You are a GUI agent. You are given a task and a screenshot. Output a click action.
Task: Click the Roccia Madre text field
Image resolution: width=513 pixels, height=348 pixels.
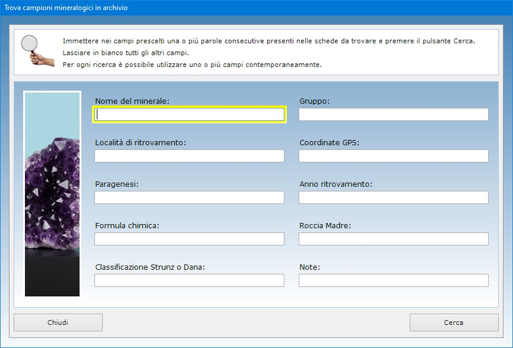point(393,239)
